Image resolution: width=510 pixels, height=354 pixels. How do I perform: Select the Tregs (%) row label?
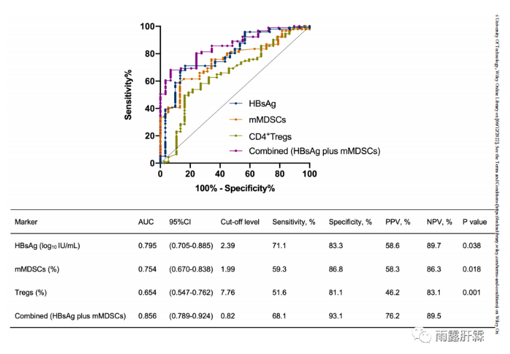click(32, 293)
